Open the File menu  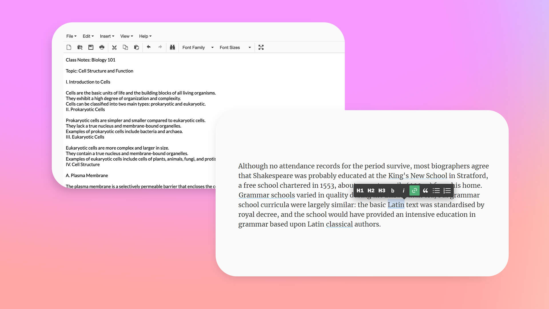[71, 36]
